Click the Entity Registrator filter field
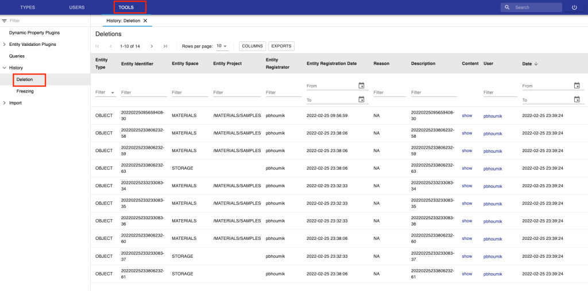Screen dimensions: 588x291 click(x=284, y=92)
